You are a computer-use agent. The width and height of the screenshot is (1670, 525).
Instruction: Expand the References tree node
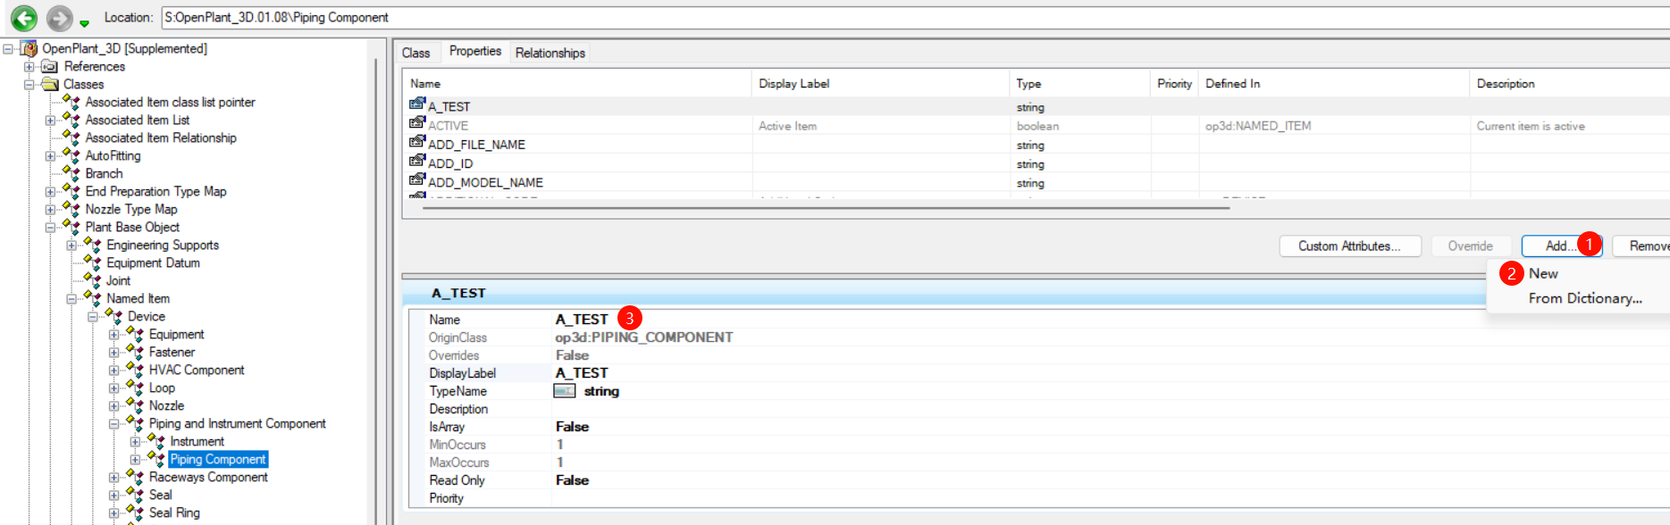pyautogui.click(x=29, y=66)
